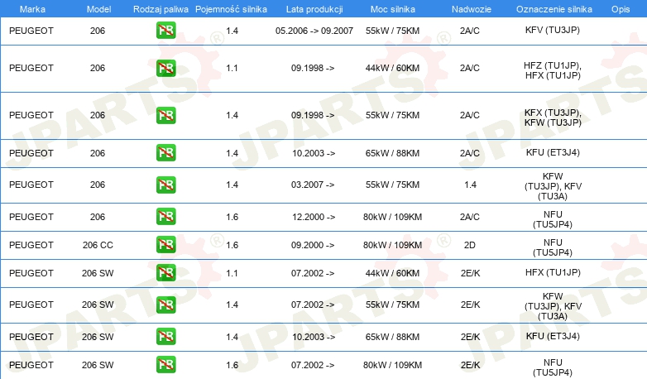Click the Moc silnika column header
The height and width of the screenshot is (379, 647).
pos(392,9)
